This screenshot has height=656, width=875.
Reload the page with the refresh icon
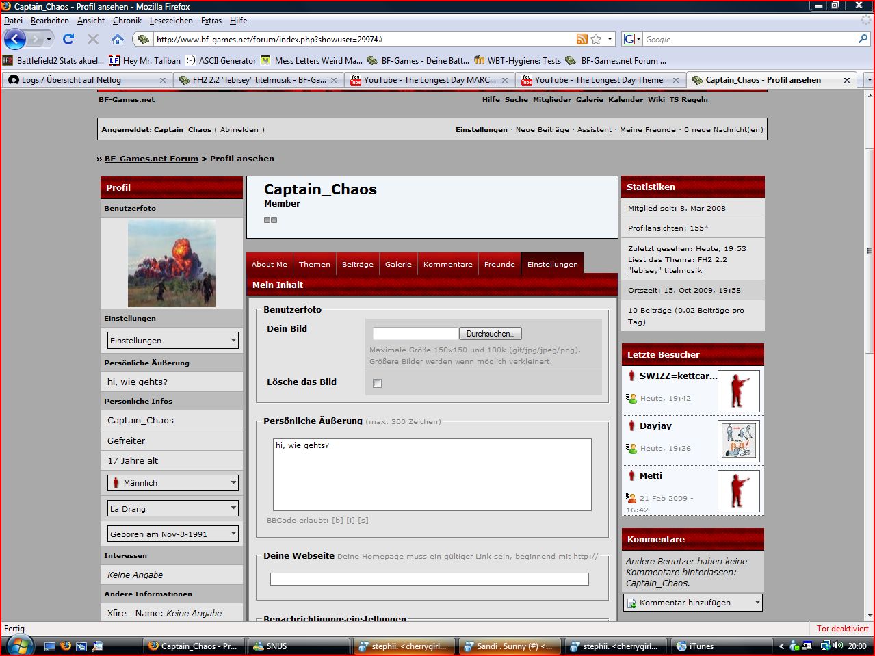[x=68, y=39]
